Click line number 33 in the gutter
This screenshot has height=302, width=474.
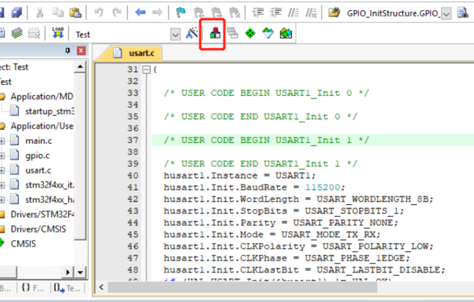pyautogui.click(x=133, y=93)
